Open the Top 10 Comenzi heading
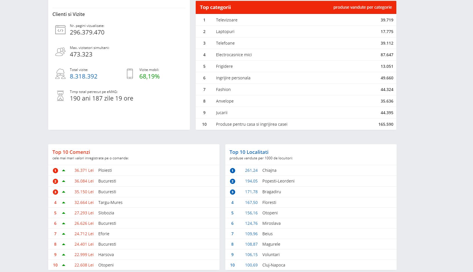 71,152
